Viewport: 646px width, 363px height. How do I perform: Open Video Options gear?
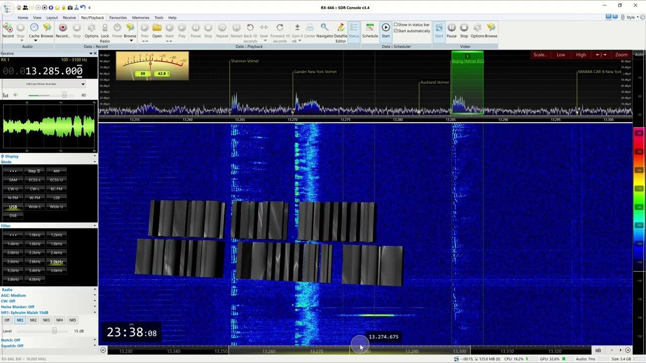click(477, 30)
